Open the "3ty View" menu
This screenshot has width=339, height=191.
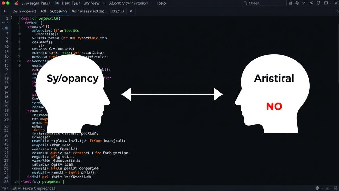coord(92,3)
